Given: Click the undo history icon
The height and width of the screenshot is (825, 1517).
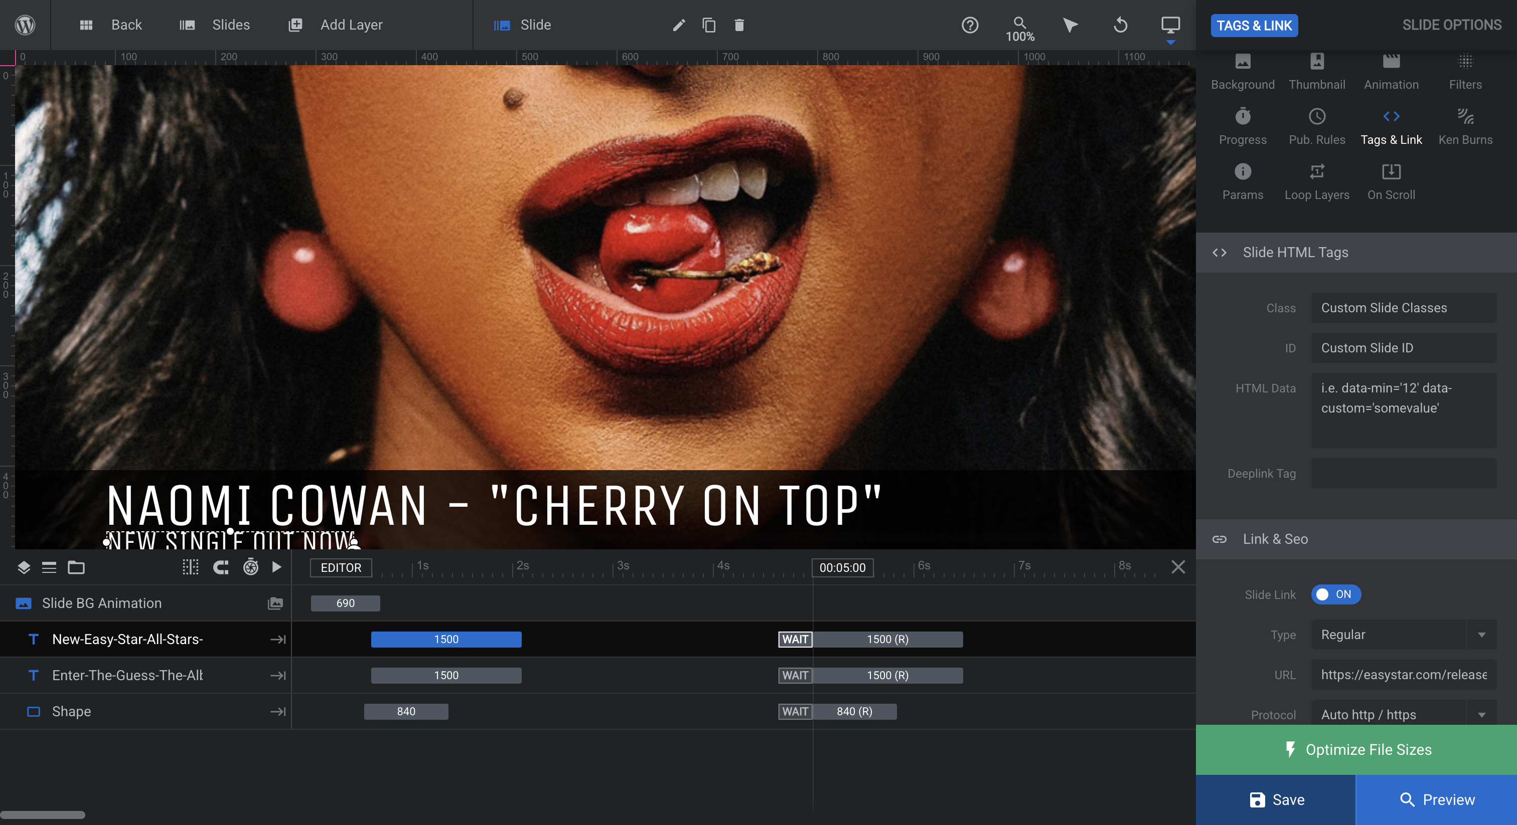Looking at the screenshot, I should pos(1121,25).
